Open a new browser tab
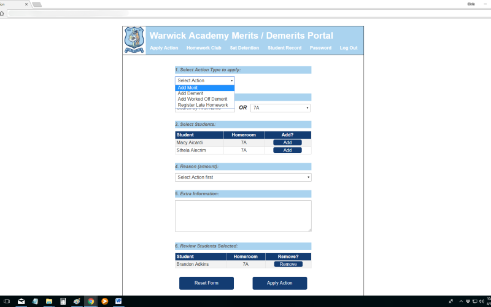Image resolution: width=491 pixels, height=307 pixels. tap(37, 4)
